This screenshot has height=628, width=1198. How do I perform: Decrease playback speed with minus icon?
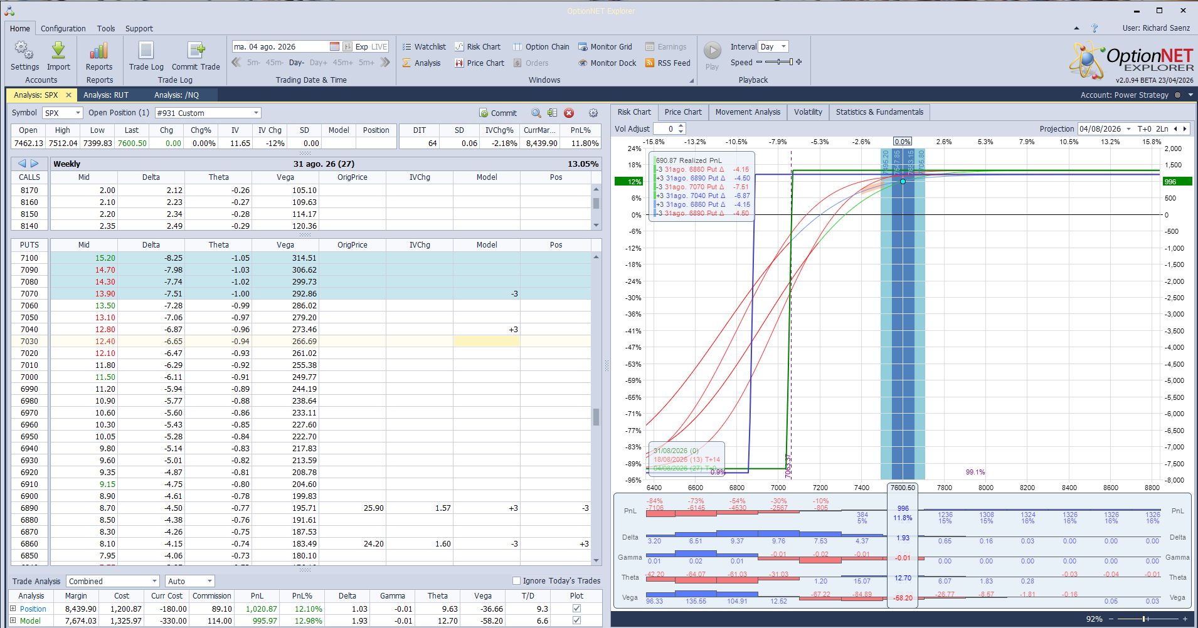(x=759, y=62)
